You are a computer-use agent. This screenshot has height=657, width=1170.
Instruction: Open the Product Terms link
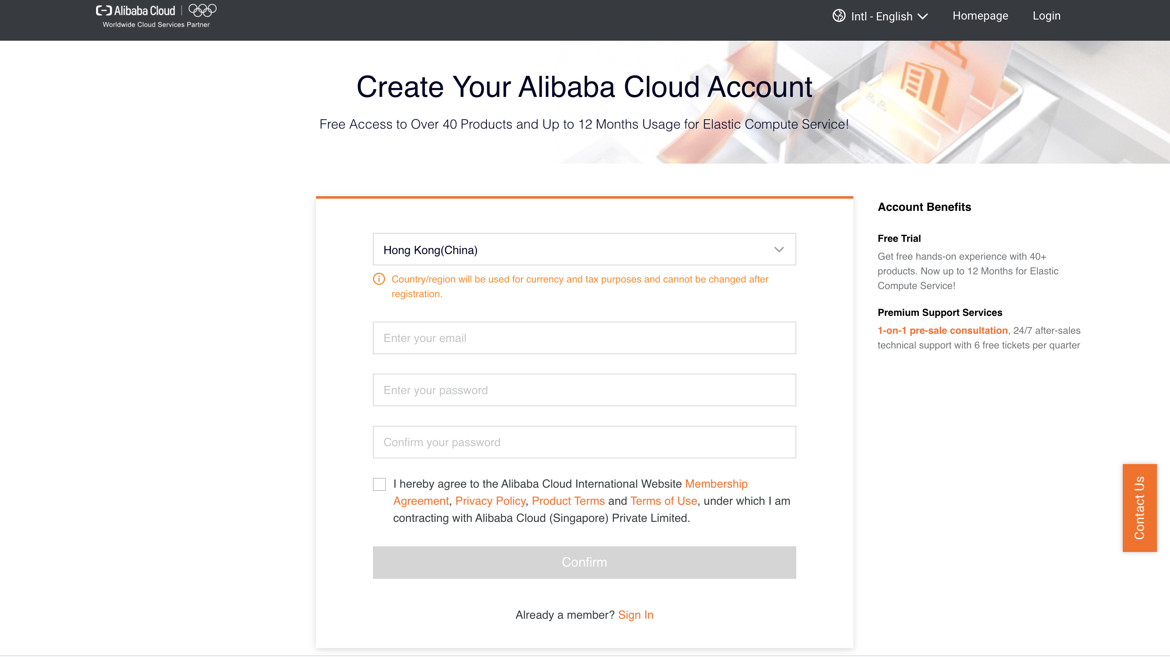pos(568,500)
